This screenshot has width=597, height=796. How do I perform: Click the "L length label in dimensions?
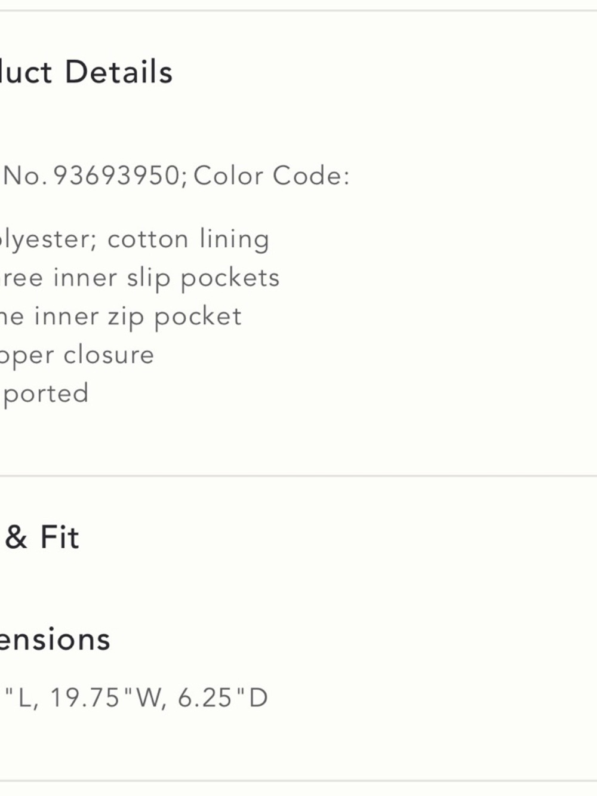coord(19,697)
